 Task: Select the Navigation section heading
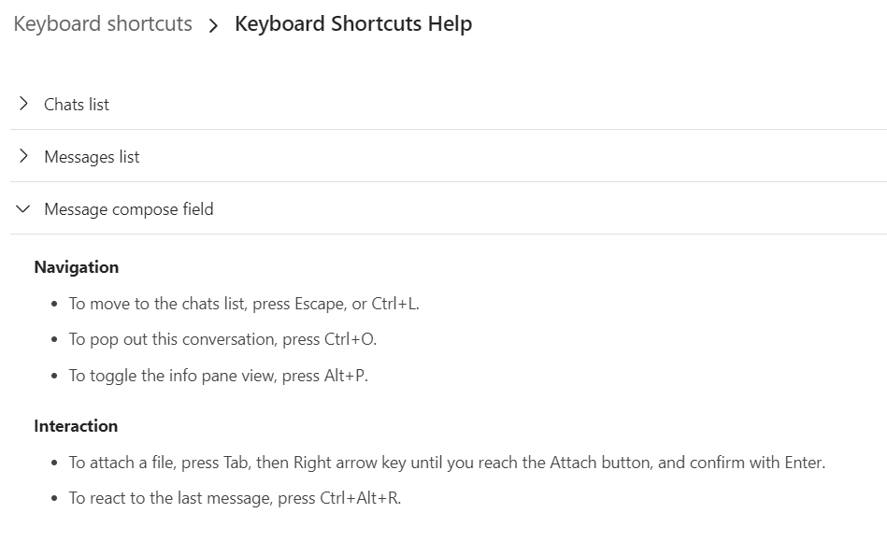click(x=77, y=267)
